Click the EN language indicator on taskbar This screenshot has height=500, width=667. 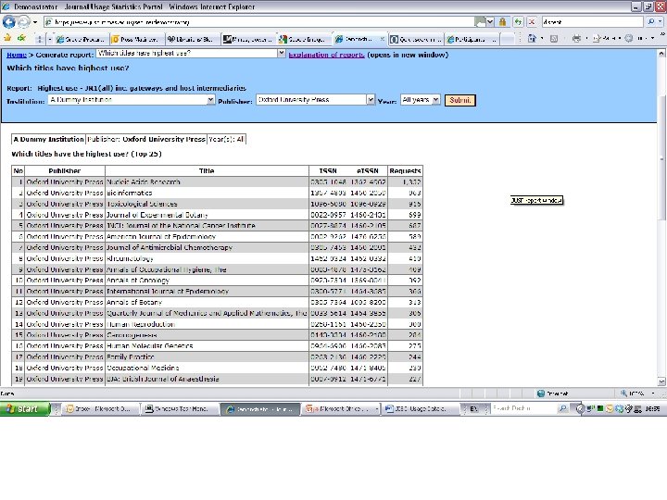coord(473,409)
